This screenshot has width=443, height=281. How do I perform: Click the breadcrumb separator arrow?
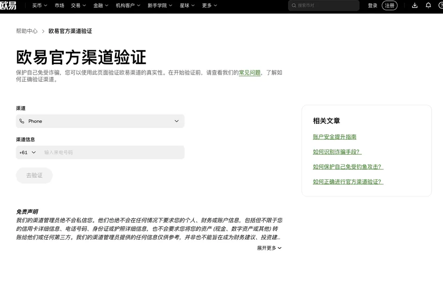(x=43, y=31)
